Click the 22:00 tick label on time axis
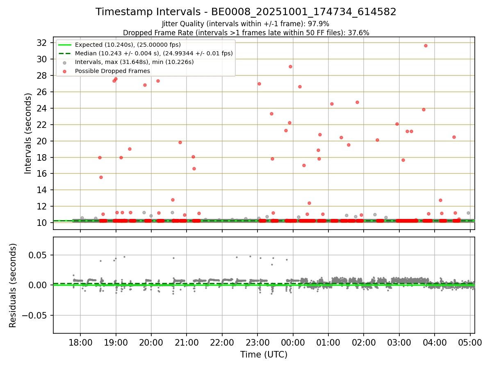 pos(222,342)
